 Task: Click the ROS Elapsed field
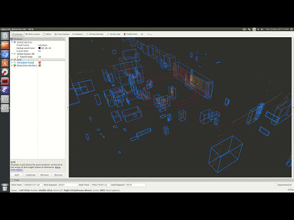[68, 185]
